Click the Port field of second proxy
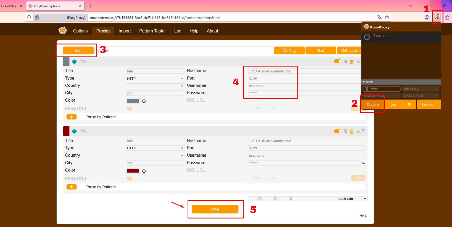The width and height of the screenshot is (452, 227). [x=306, y=148]
